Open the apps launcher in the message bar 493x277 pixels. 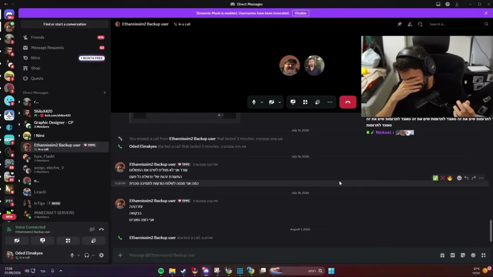click(483, 255)
